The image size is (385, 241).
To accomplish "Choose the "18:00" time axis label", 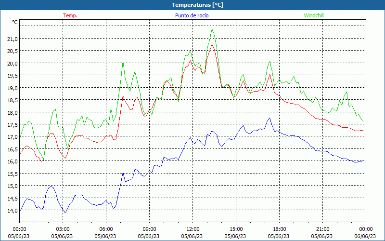I will click(x=279, y=229).
